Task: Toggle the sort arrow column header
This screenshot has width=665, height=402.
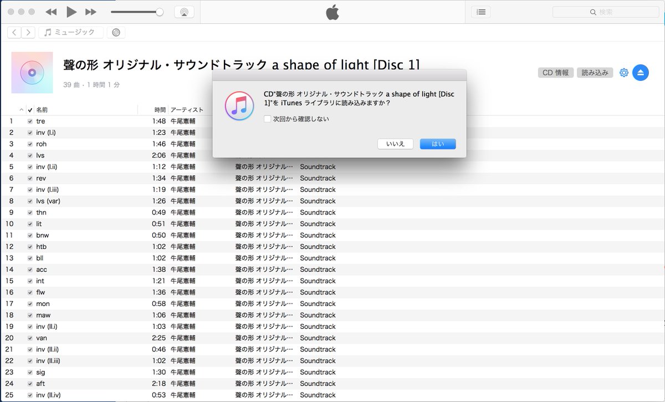Action: click(x=22, y=110)
